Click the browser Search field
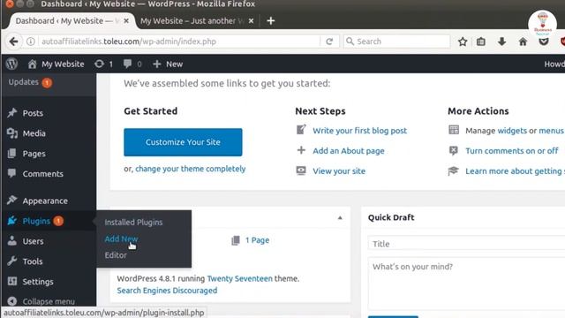565x318 pixels. pyautogui.click(x=396, y=42)
